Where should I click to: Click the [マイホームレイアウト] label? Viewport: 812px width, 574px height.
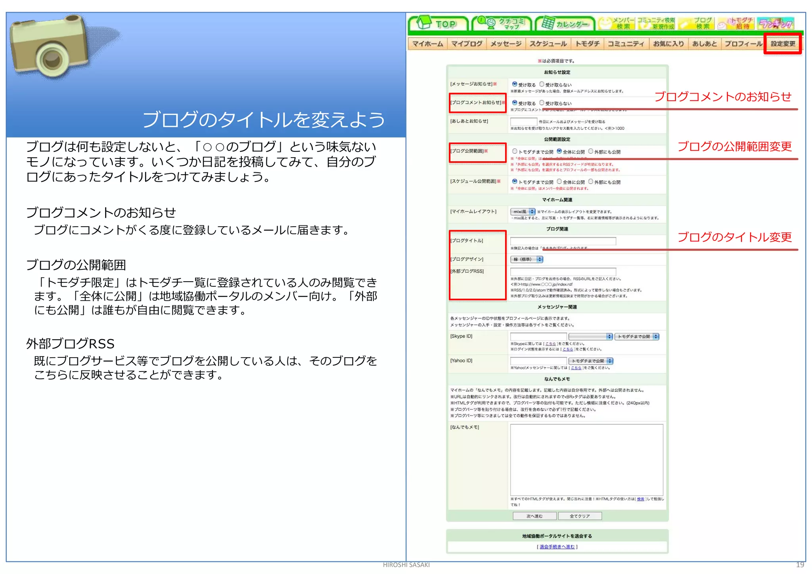[x=473, y=212]
